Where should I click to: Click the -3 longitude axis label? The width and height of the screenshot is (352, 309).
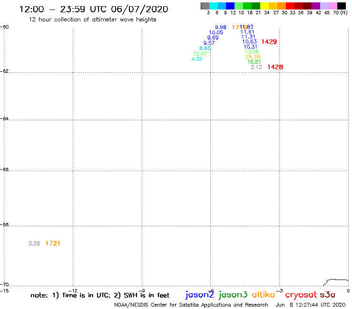click(x=280, y=290)
